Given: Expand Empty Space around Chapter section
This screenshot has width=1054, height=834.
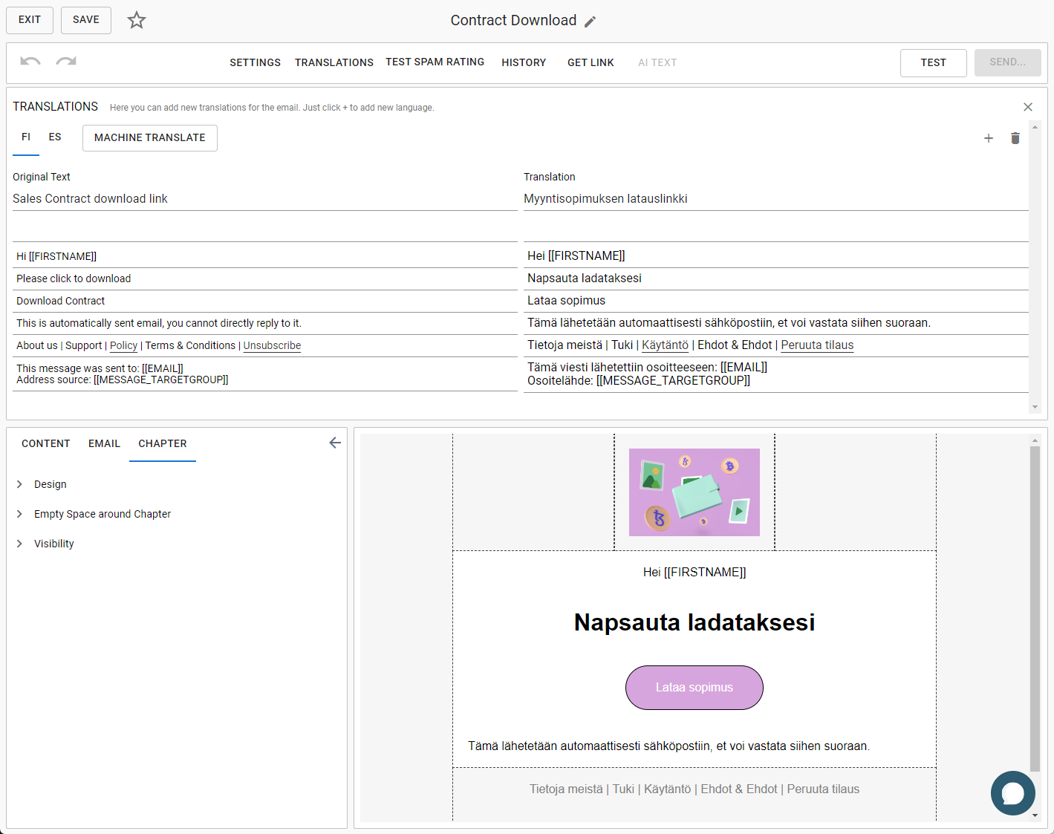Looking at the screenshot, I should [102, 514].
